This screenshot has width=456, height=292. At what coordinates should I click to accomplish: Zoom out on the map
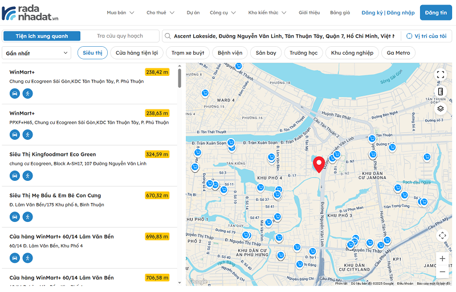[442, 272]
